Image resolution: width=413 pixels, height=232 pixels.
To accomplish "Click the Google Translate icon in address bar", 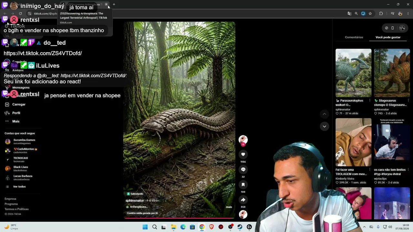I will point(349,14).
